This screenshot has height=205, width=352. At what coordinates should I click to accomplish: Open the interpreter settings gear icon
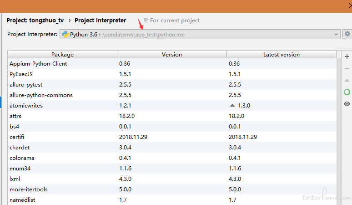(x=347, y=34)
